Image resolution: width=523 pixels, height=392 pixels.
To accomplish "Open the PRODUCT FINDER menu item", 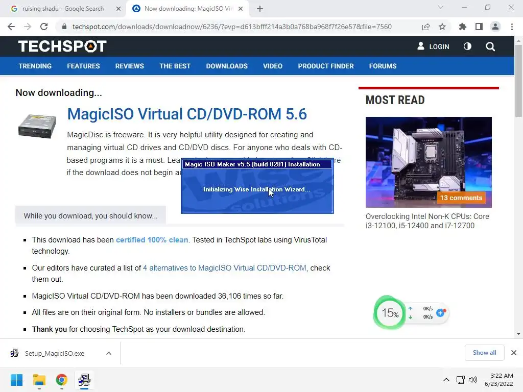I will tap(326, 66).
